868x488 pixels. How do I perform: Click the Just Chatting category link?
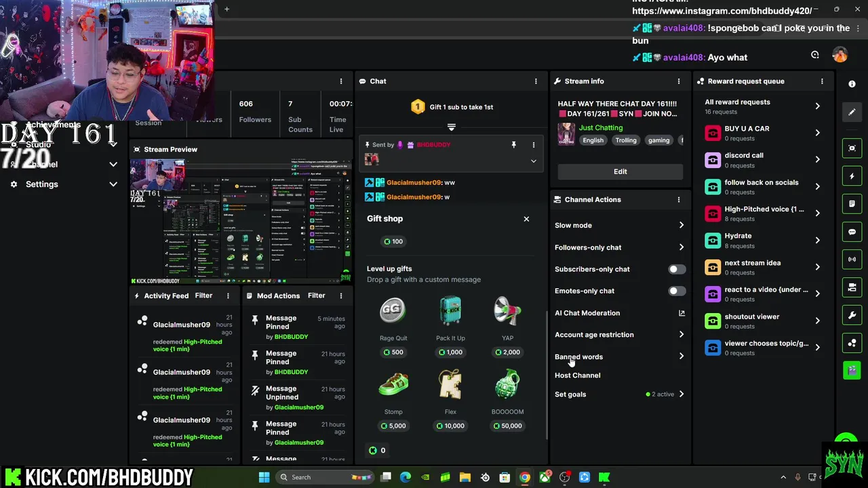(601, 127)
